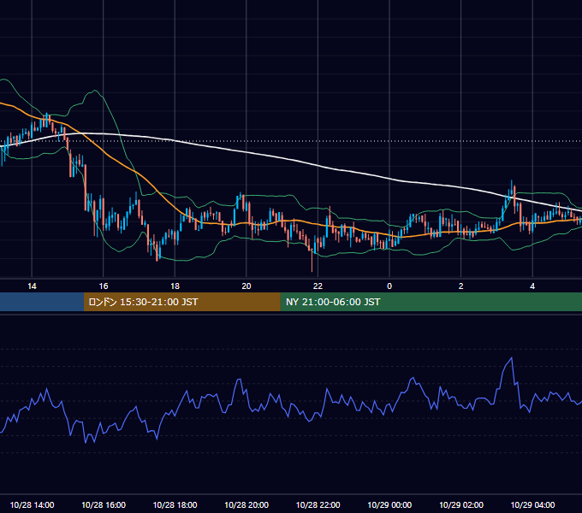This screenshot has width=582, height=513.
Task: Click the ロンドン 15:30-21:00 JST session bar
Action: [x=181, y=302]
